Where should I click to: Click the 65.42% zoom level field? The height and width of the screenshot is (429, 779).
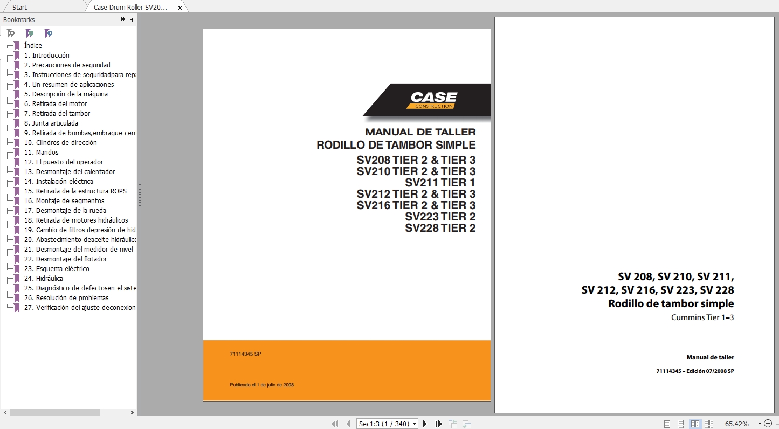click(x=737, y=424)
